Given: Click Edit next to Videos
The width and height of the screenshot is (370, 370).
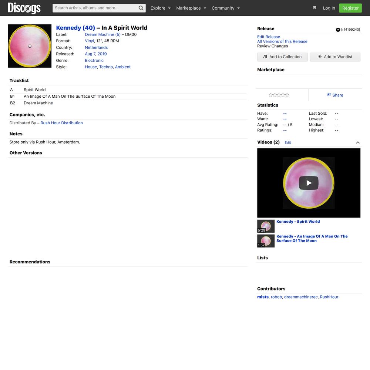Looking at the screenshot, I should point(287,142).
